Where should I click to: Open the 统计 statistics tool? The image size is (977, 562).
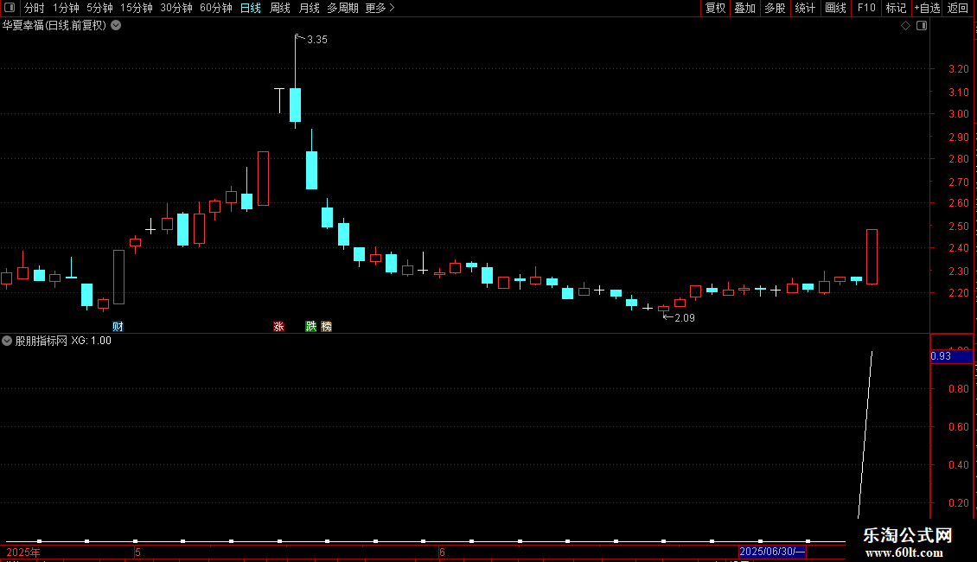(804, 8)
